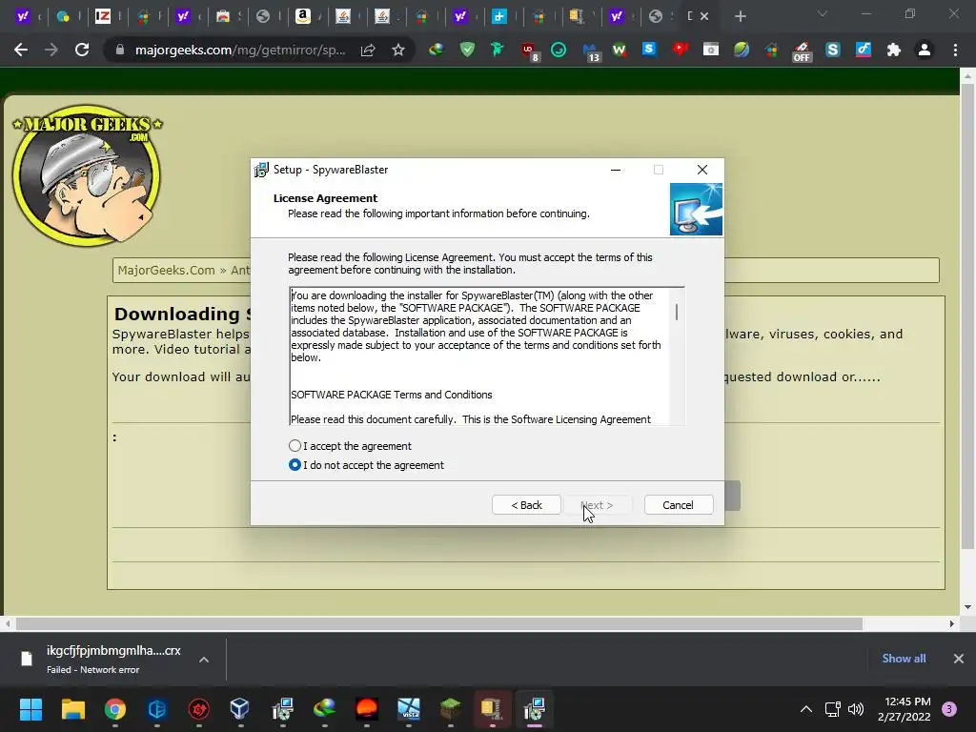
Task: Open Windows Start menu
Action: [30, 709]
